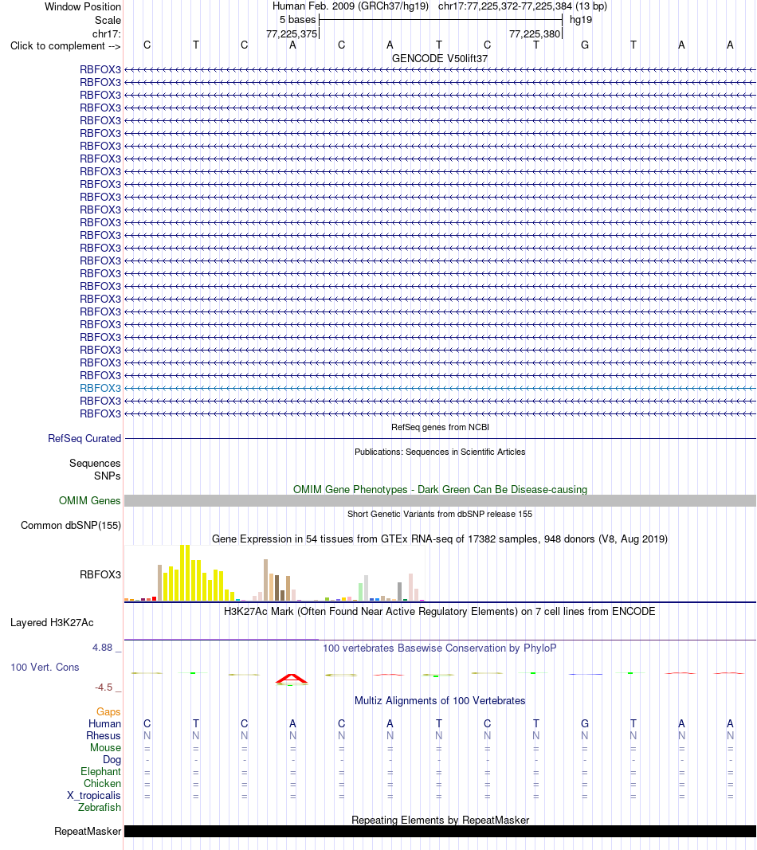Click the Layered H3K27Ac label

(52, 623)
